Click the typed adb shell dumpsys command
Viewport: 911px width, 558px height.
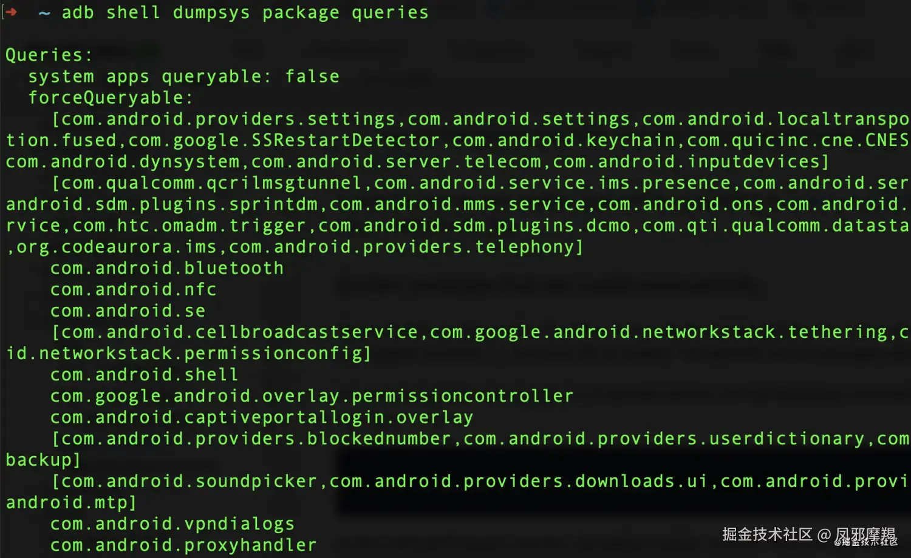[x=245, y=13]
